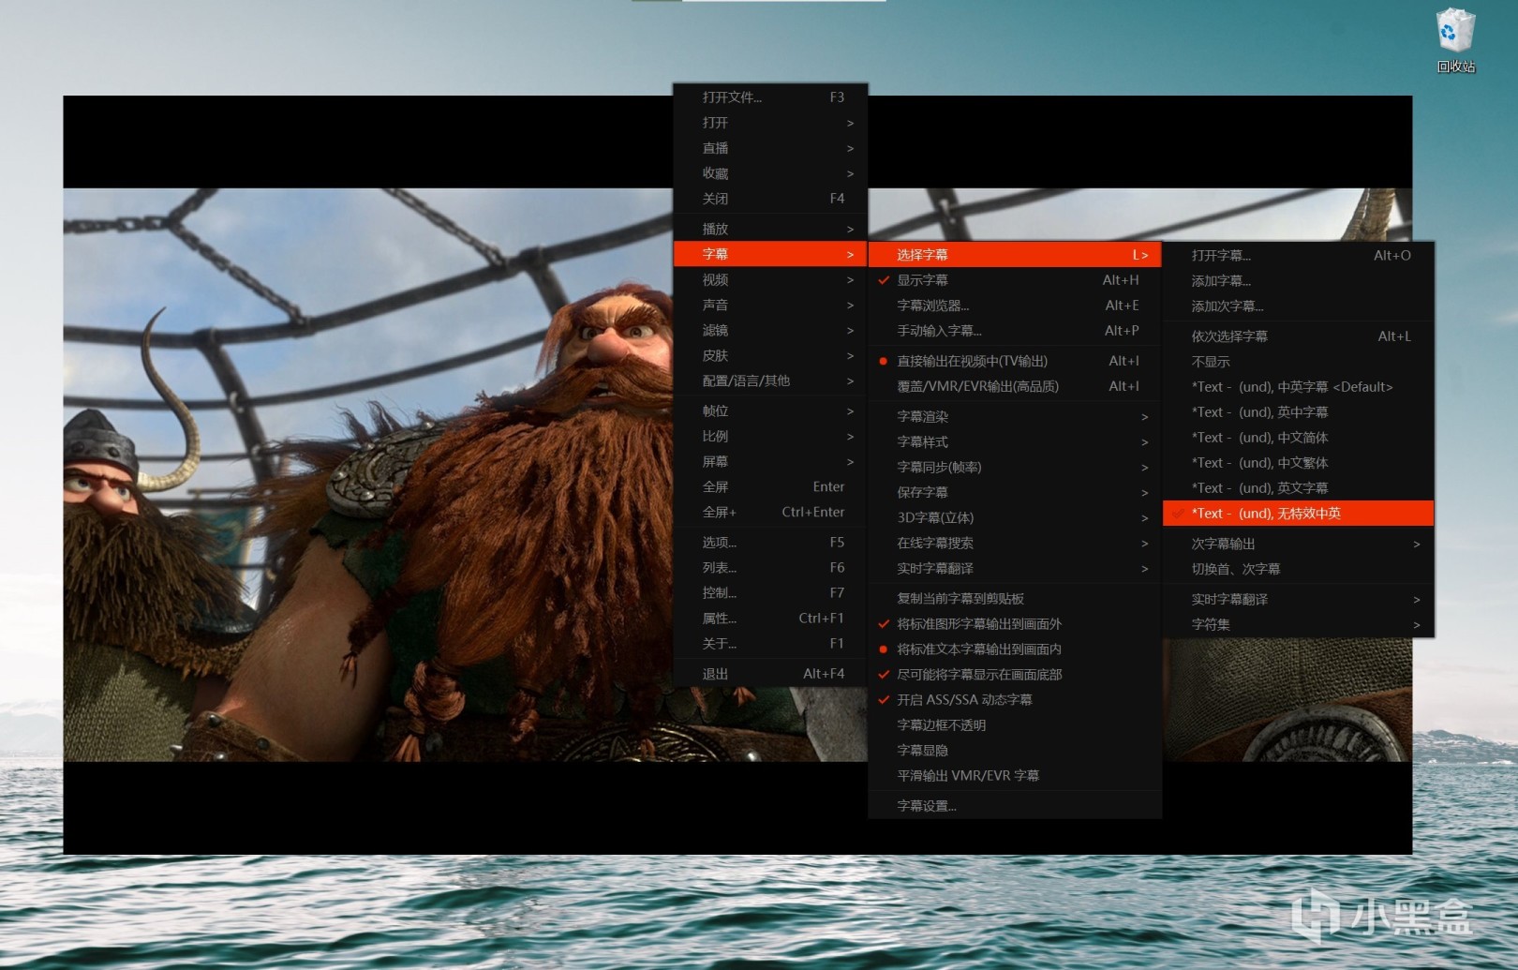Viewport: 1518px width, 970px height.
Task: Select 中英字幕 <Default> subtitle track
Action: [1299, 386]
